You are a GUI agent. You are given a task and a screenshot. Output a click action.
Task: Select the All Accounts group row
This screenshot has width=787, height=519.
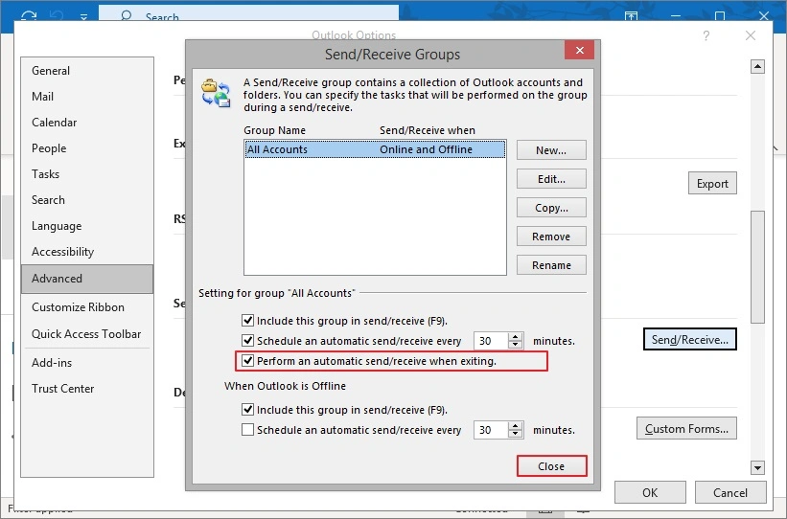pos(375,149)
